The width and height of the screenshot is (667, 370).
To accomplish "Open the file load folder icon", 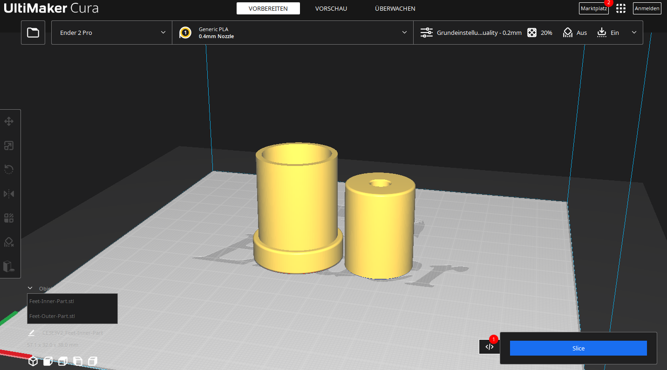I will (x=33, y=32).
